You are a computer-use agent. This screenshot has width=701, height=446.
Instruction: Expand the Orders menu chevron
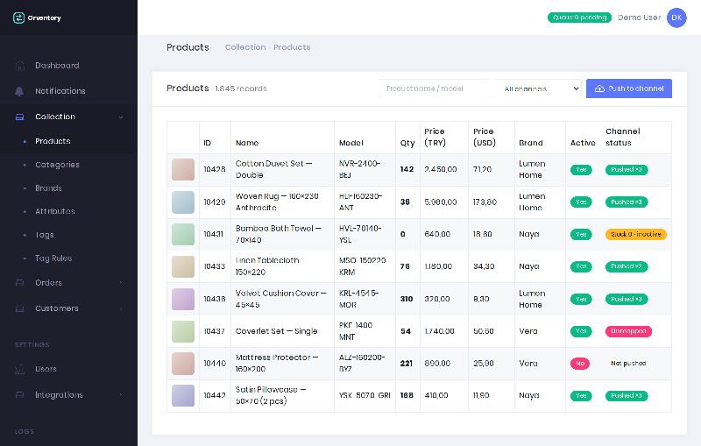(121, 283)
